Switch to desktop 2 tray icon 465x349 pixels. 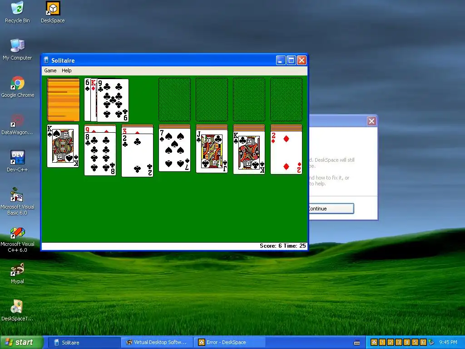pyautogui.click(x=390, y=342)
